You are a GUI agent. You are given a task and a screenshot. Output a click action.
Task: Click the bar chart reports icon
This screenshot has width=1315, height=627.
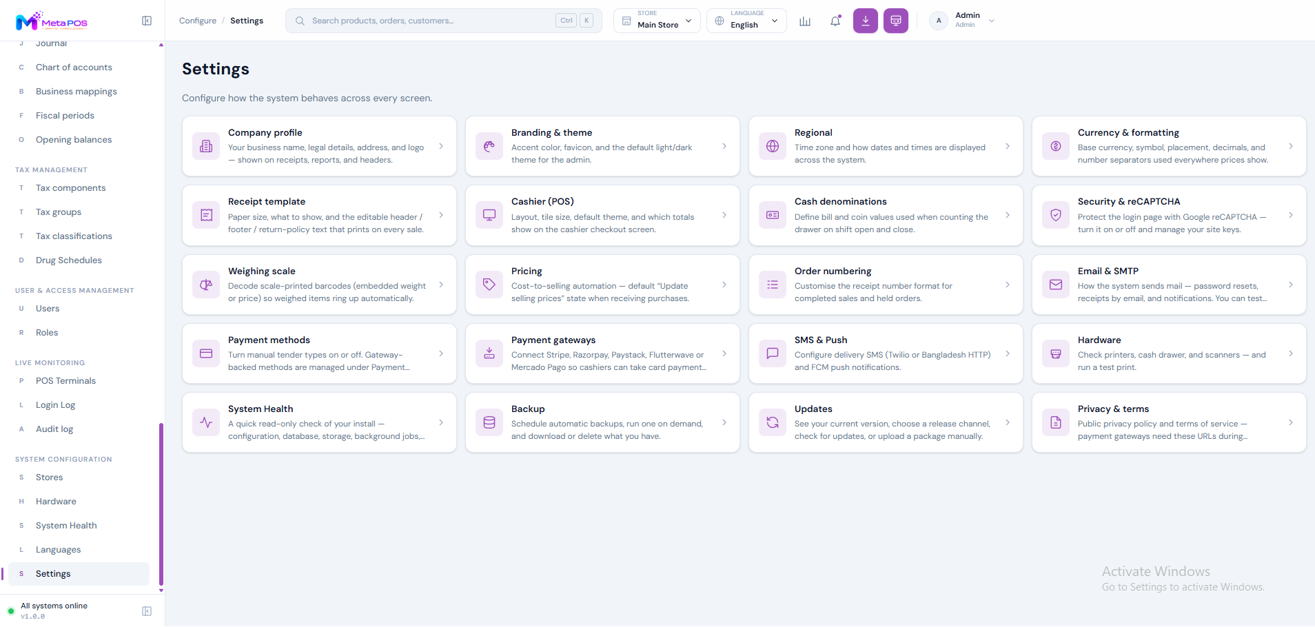805,21
